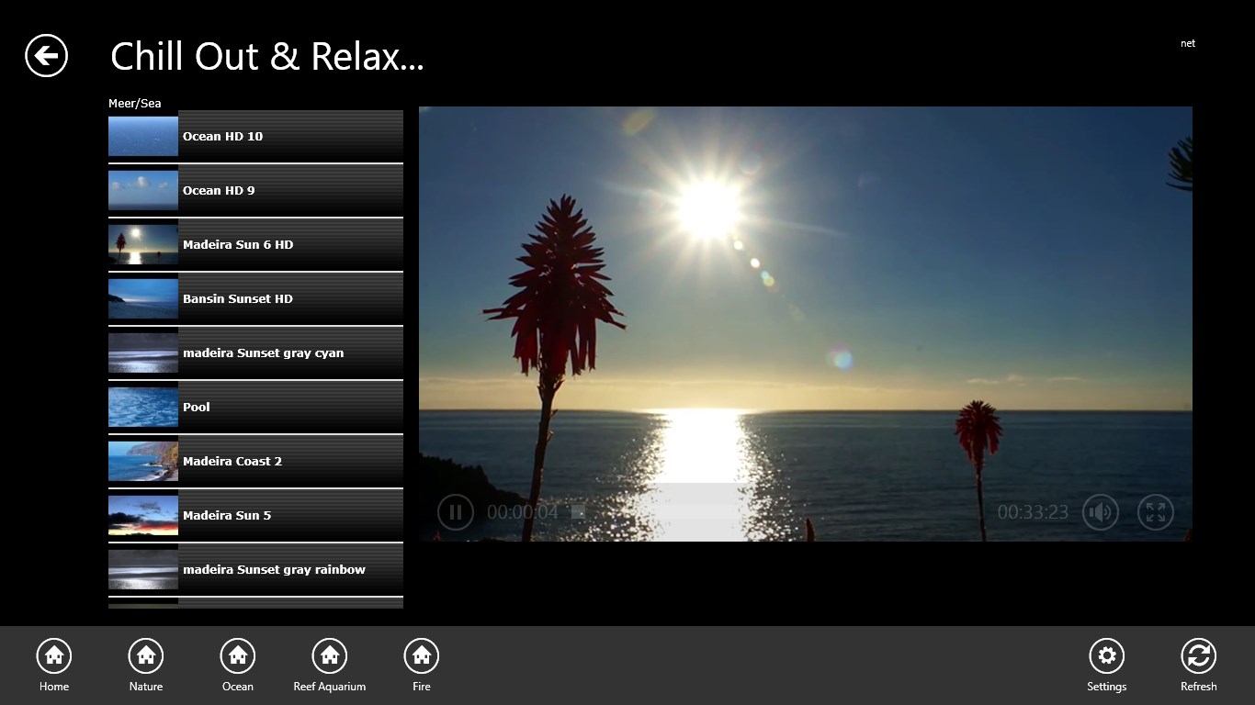Screen dimensions: 1255x705
Task: Open Madeira Coast 2 video
Action: [255, 462]
